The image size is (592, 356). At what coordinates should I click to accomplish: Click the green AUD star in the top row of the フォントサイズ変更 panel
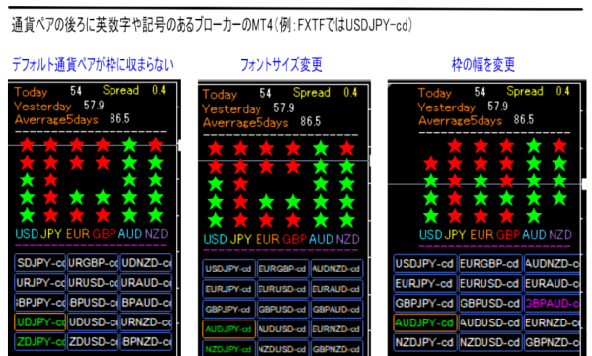[x=320, y=148]
